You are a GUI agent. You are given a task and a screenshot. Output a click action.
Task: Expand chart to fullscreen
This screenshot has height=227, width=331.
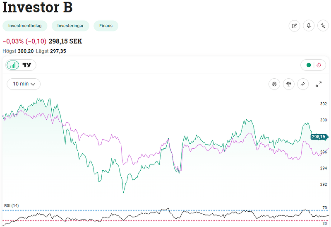pos(319,84)
